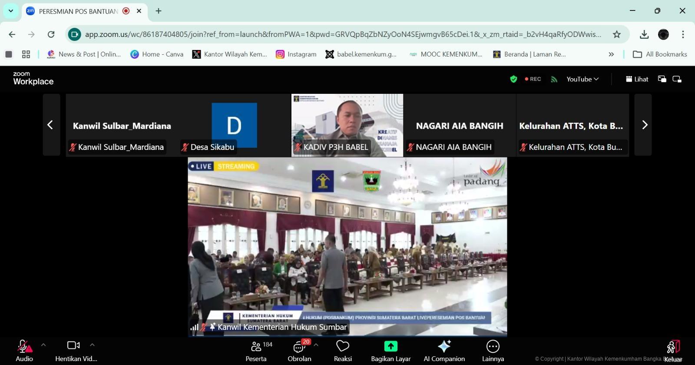Bookmark this page with star icon
The image size is (695, 365).
616,34
